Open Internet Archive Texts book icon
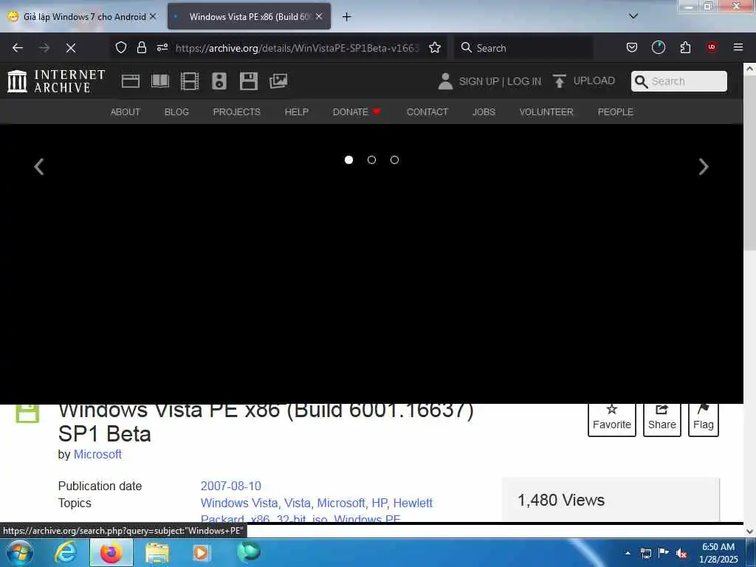Image resolution: width=756 pixels, height=567 pixels. click(x=160, y=81)
